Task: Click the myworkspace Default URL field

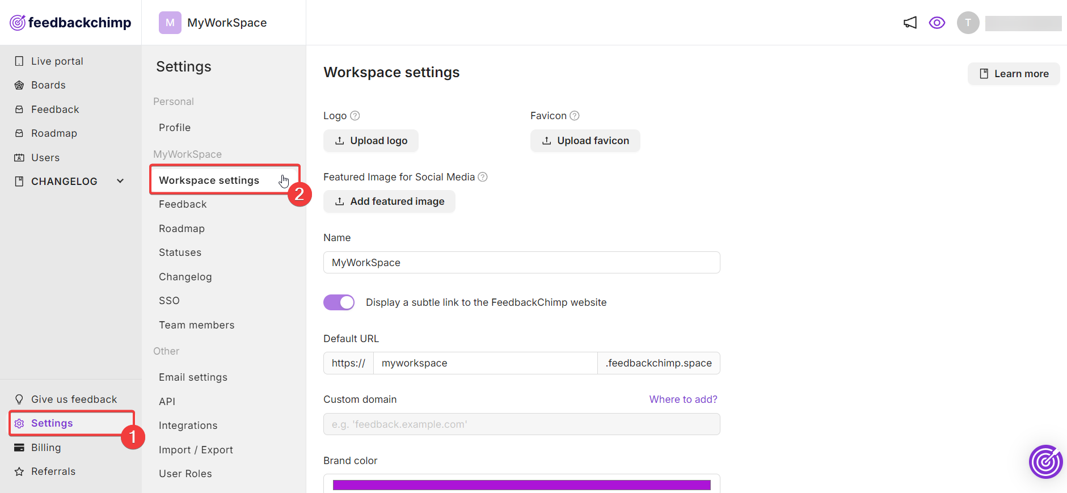Action: click(x=486, y=363)
